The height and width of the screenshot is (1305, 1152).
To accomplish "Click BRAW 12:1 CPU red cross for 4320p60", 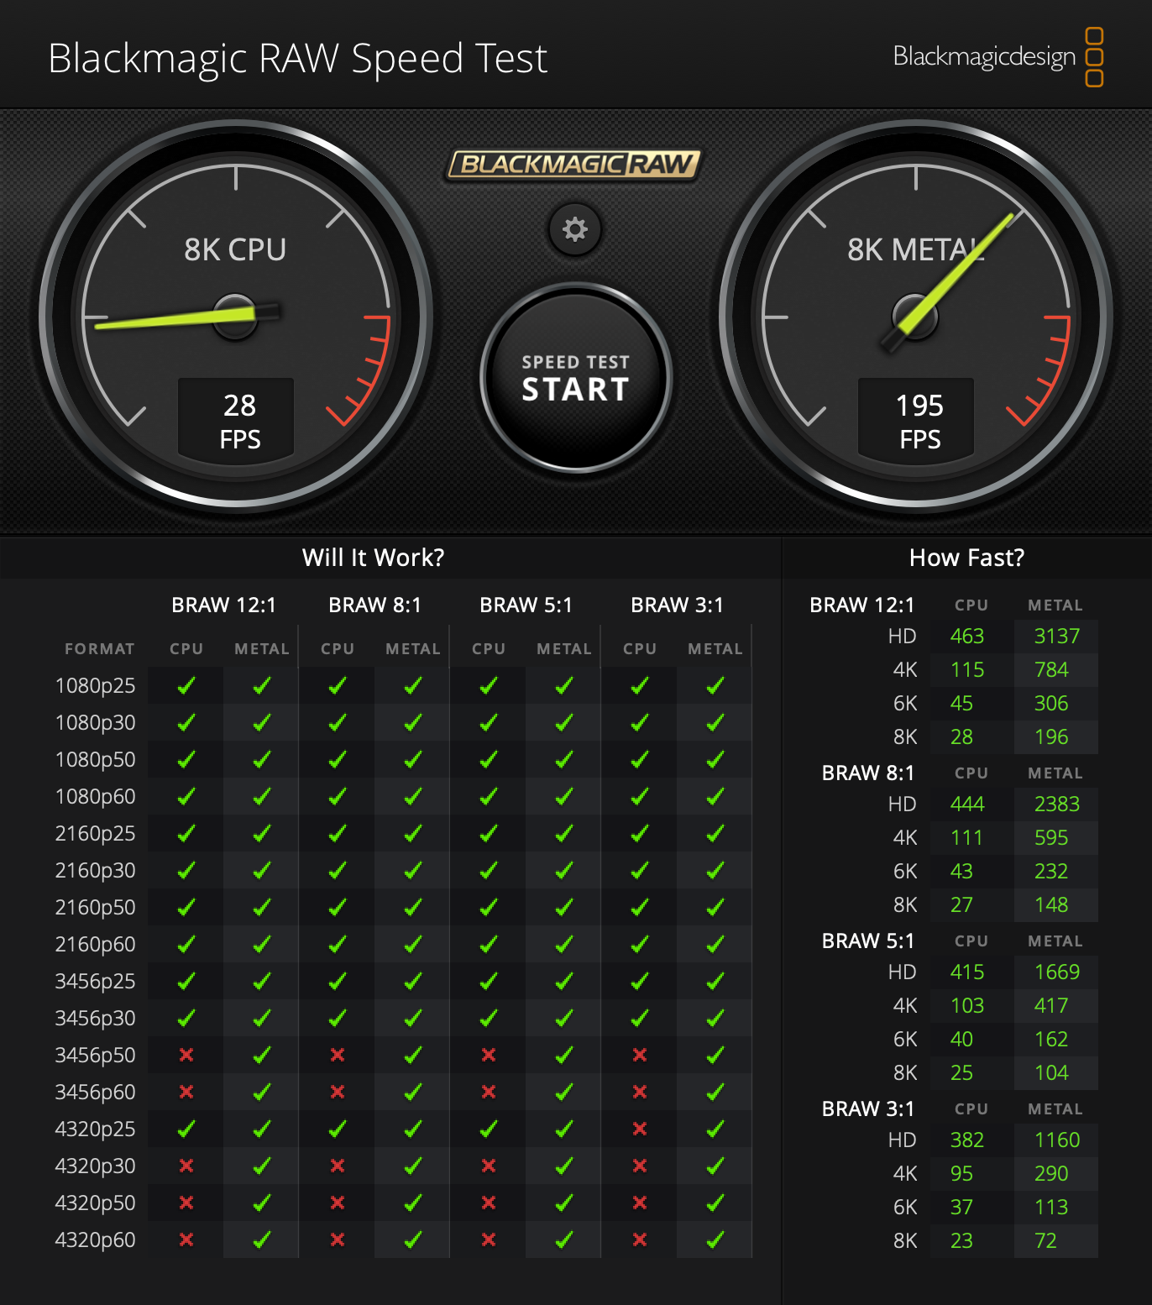I will [186, 1239].
